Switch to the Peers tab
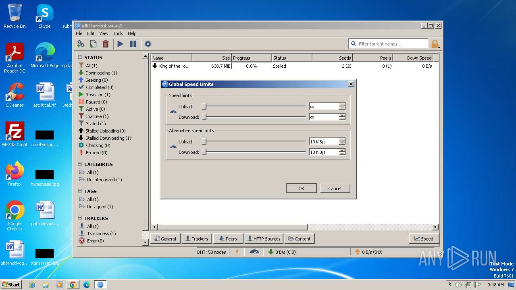The image size is (516, 290). pyautogui.click(x=228, y=238)
